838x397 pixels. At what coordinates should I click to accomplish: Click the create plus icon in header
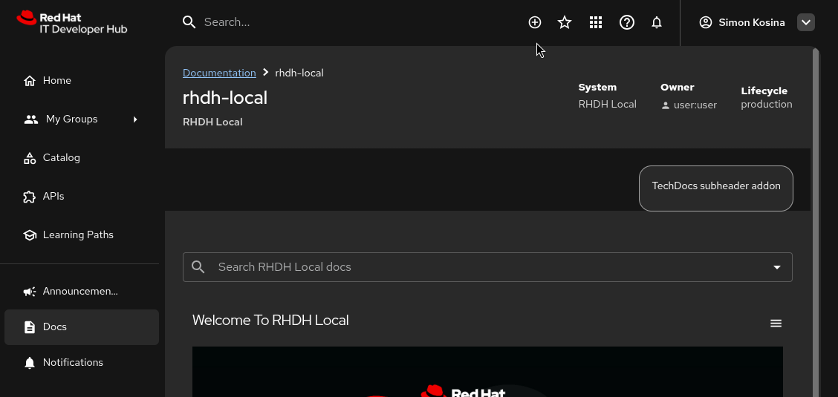click(x=535, y=22)
